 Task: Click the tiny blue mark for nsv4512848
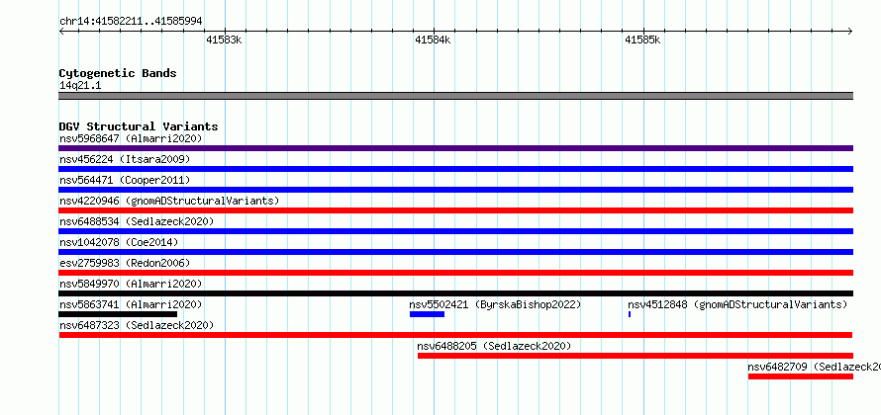[x=630, y=314]
